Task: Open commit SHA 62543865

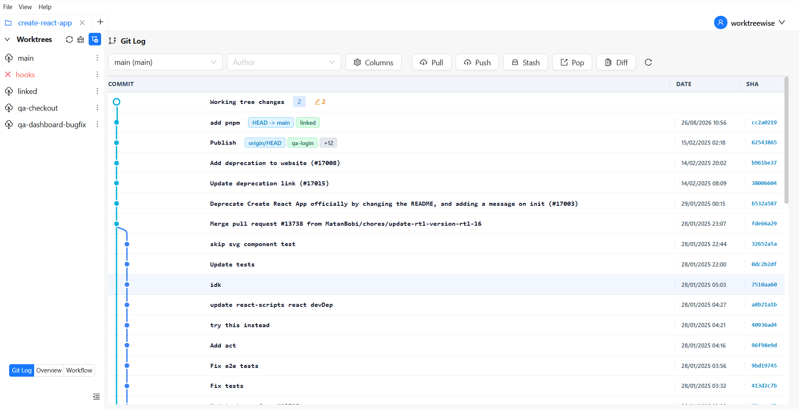Action: (764, 143)
